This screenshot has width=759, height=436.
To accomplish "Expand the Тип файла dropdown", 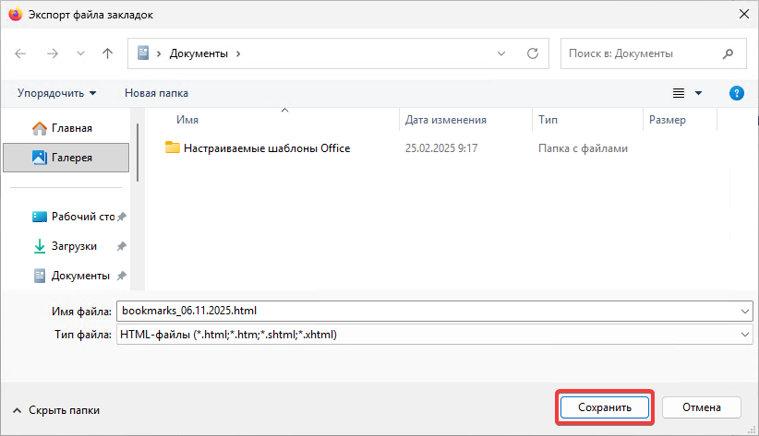I will coord(745,335).
